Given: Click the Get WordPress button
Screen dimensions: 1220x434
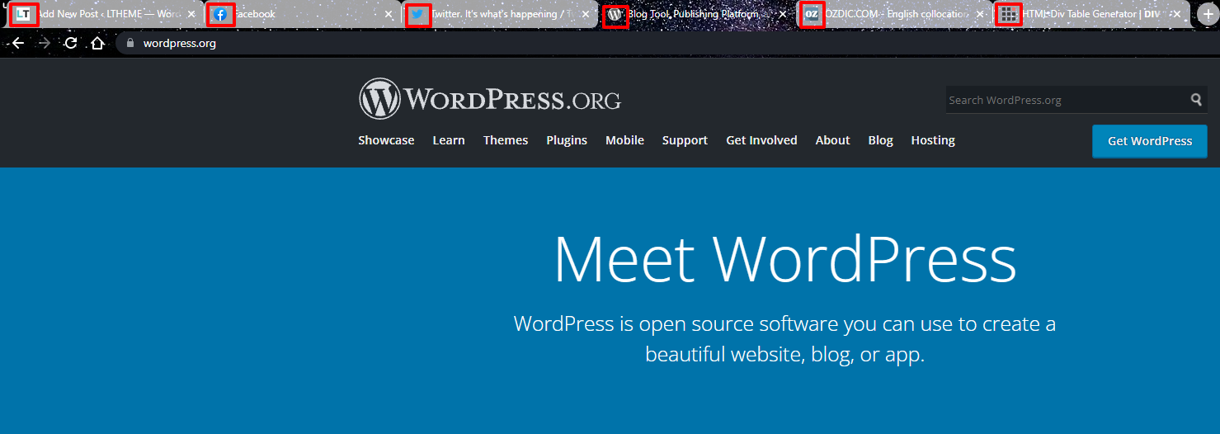Looking at the screenshot, I should (x=1149, y=141).
